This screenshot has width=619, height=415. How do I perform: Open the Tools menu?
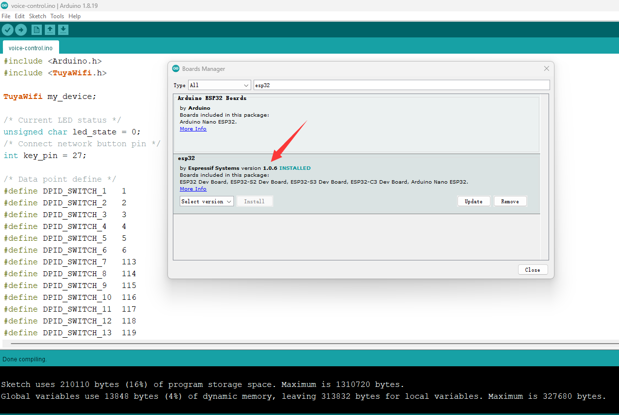[x=57, y=16]
